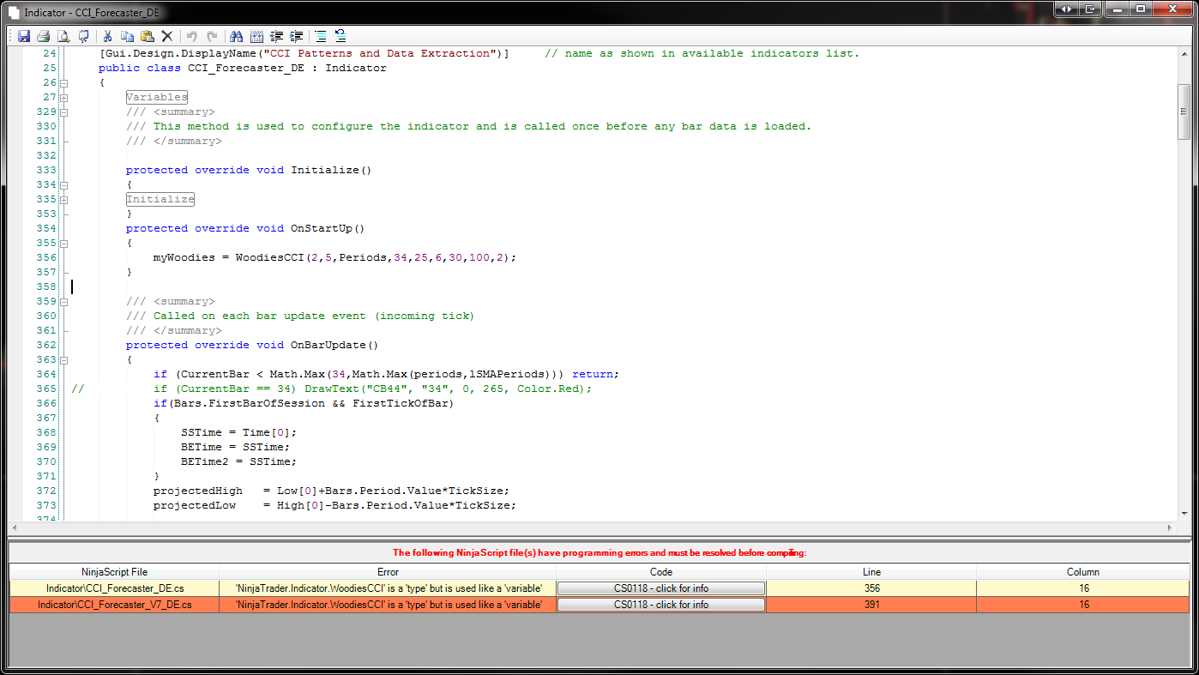The image size is (1199, 675).
Task: Expand the Variables region at line 27
Action: coord(64,98)
